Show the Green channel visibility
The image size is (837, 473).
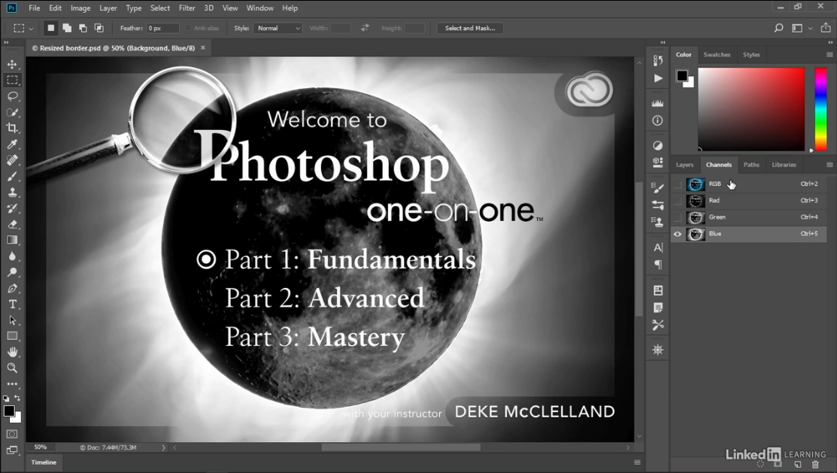click(x=678, y=217)
